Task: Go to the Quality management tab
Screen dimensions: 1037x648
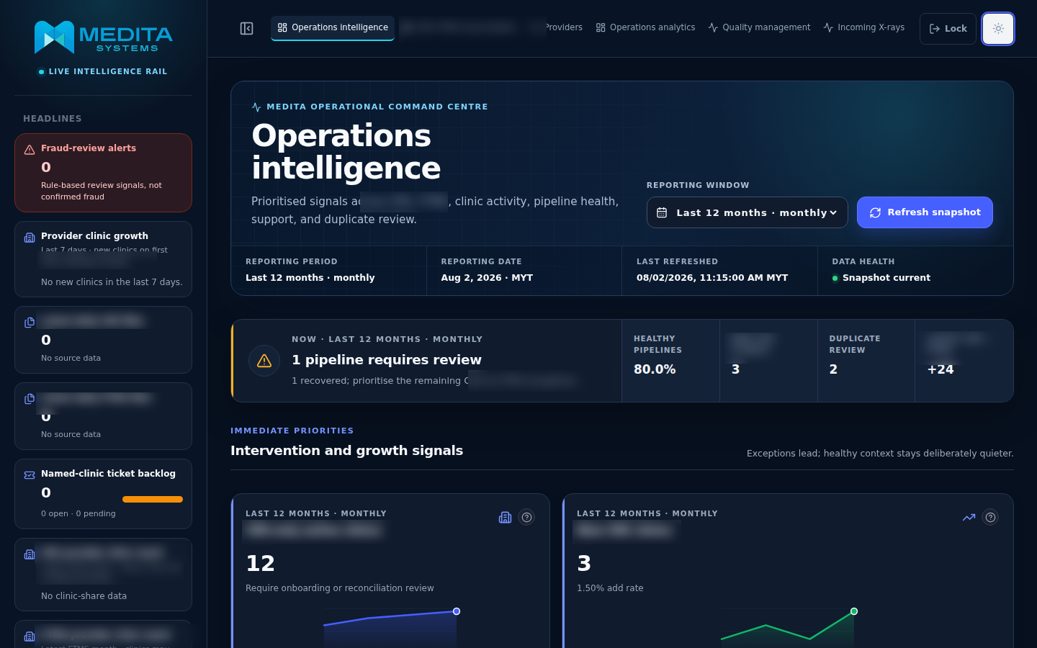Action: pos(759,27)
